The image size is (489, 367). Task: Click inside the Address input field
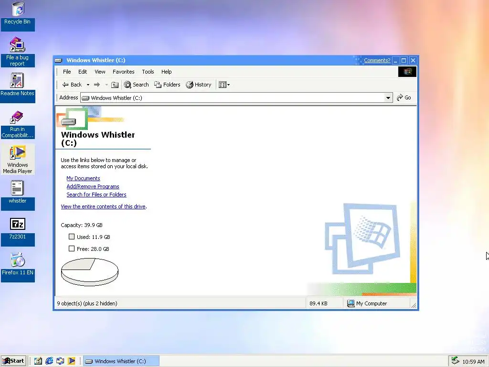(233, 97)
